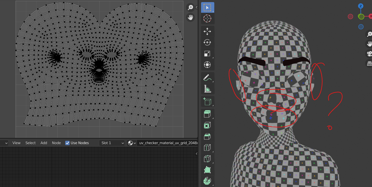This screenshot has height=187, width=372.
Task: Click the UV editor pan hand icon
Action: coord(190,17)
